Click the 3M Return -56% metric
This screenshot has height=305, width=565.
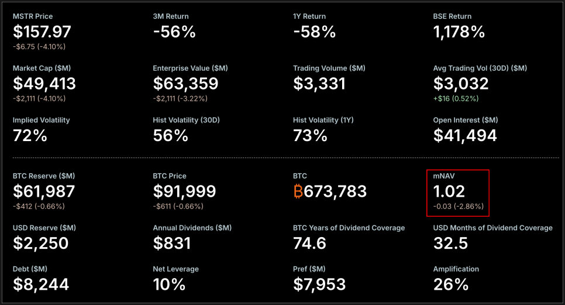[x=174, y=32]
